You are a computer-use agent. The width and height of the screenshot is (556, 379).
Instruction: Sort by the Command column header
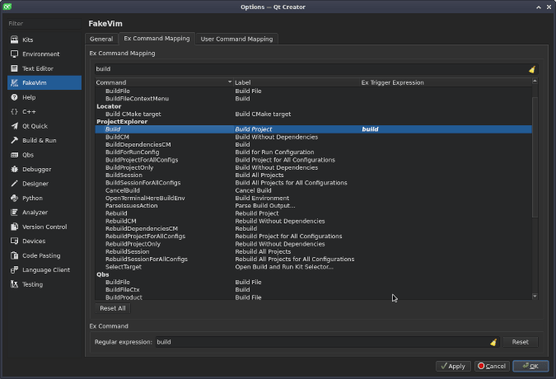(x=163, y=82)
